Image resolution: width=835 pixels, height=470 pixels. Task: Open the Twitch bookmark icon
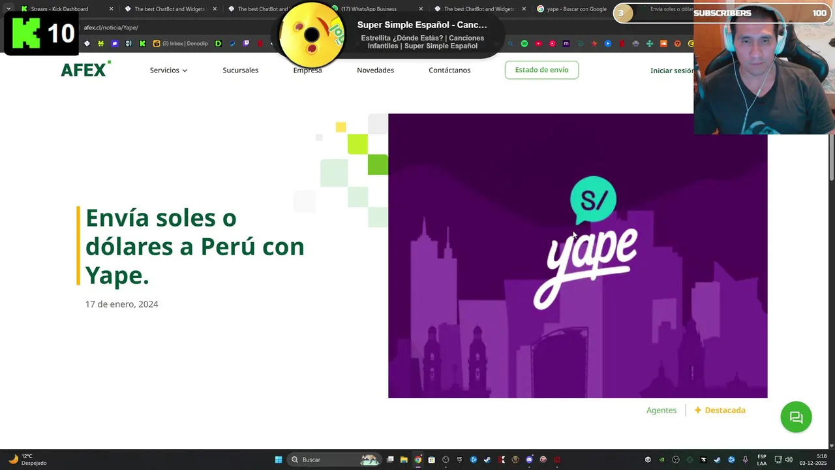pos(246,44)
